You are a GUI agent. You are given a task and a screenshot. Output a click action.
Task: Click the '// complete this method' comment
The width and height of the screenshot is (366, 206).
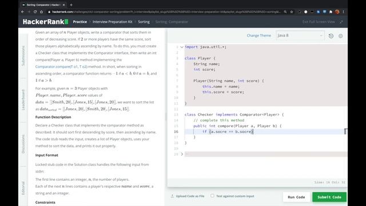218,120
